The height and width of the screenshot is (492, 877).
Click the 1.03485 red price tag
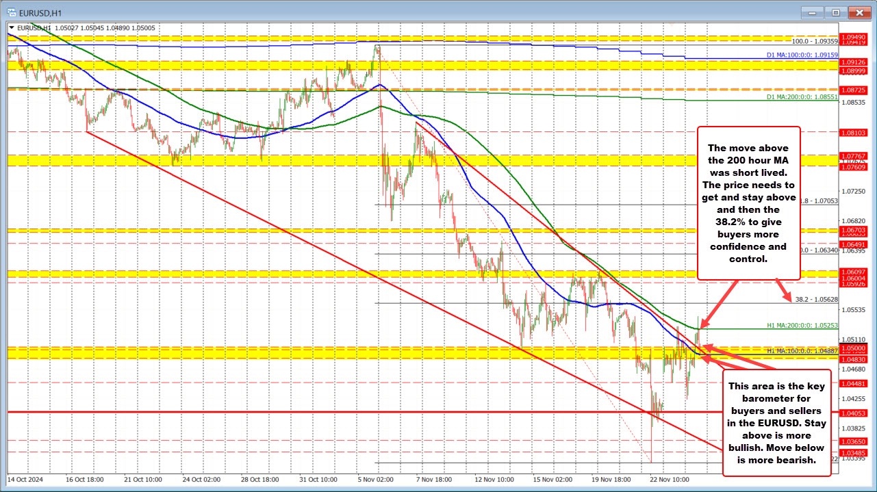[853, 452]
